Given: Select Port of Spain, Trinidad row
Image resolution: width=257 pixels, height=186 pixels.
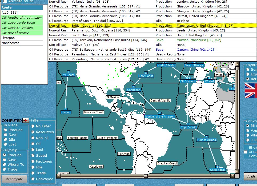Looking at the screenshot, I should coord(152,21).
